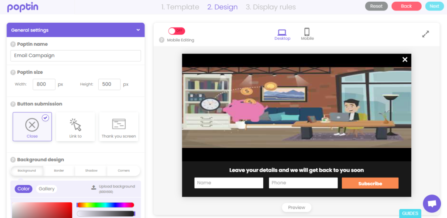Pick a shade in the red color area
447x218 pixels.
(x=42, y=210)
